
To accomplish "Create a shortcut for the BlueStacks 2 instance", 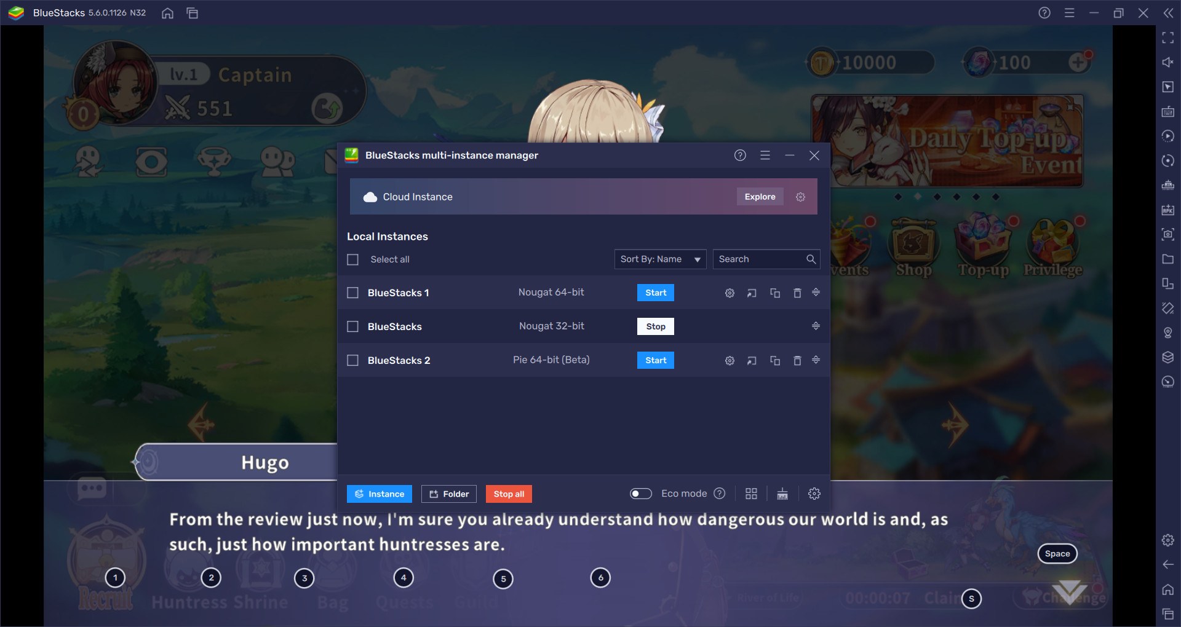I will pos(752,361).
